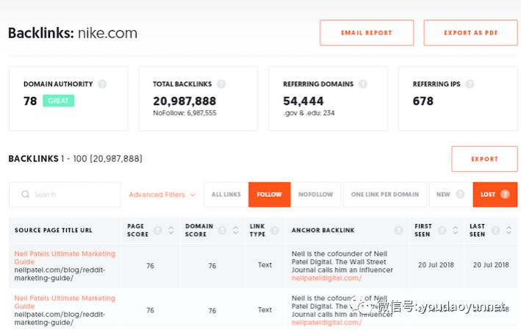The height and width of the screenshot is (330, 521).
Task: Open second Neil Patels Ultimate Marketing Guide link
Action: click(65, 302)
